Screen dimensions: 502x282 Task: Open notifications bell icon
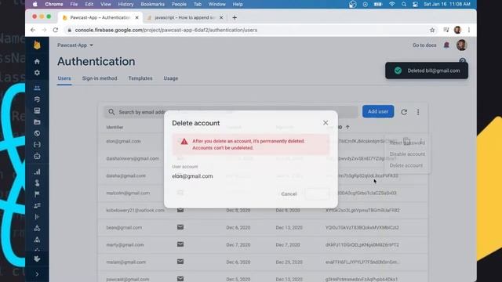446,45
